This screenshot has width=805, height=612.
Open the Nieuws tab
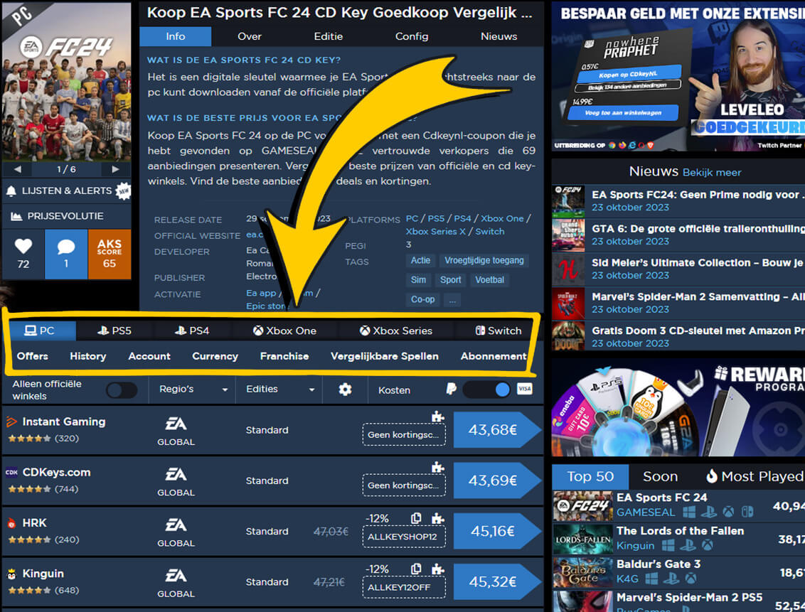pos(499,36)
